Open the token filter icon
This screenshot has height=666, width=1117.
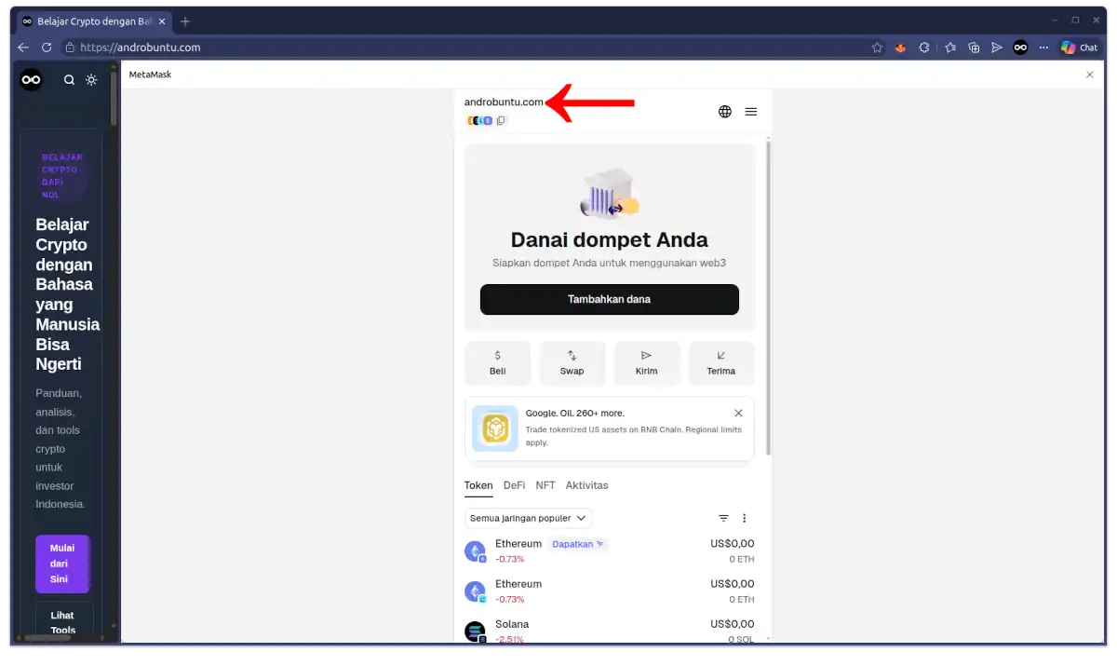(723, 518)
